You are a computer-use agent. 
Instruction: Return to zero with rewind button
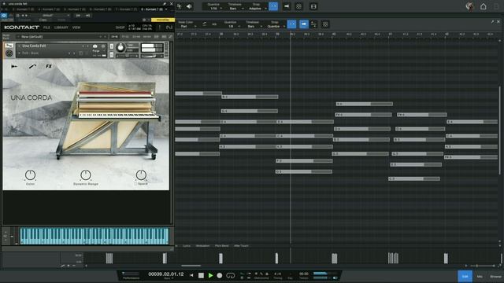point(191,275)
